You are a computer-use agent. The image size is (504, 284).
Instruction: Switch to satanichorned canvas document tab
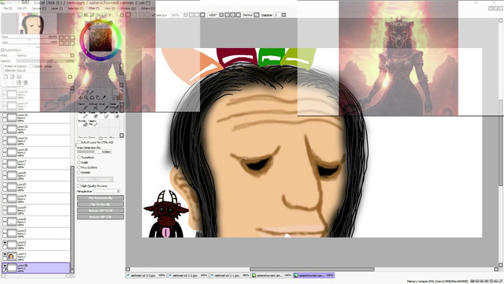272,275
